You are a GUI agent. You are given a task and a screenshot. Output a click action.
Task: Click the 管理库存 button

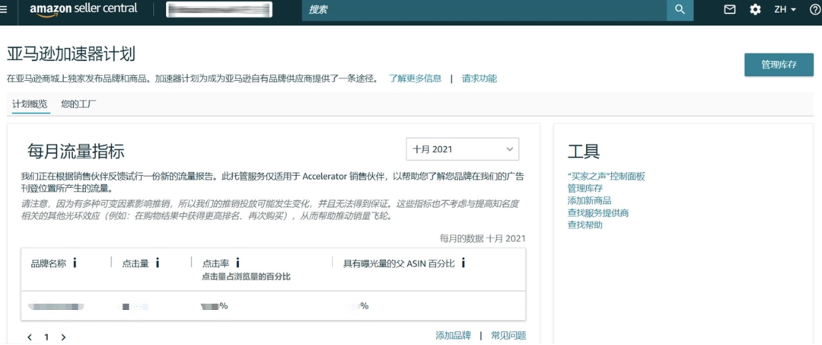[x=779, y=65]
